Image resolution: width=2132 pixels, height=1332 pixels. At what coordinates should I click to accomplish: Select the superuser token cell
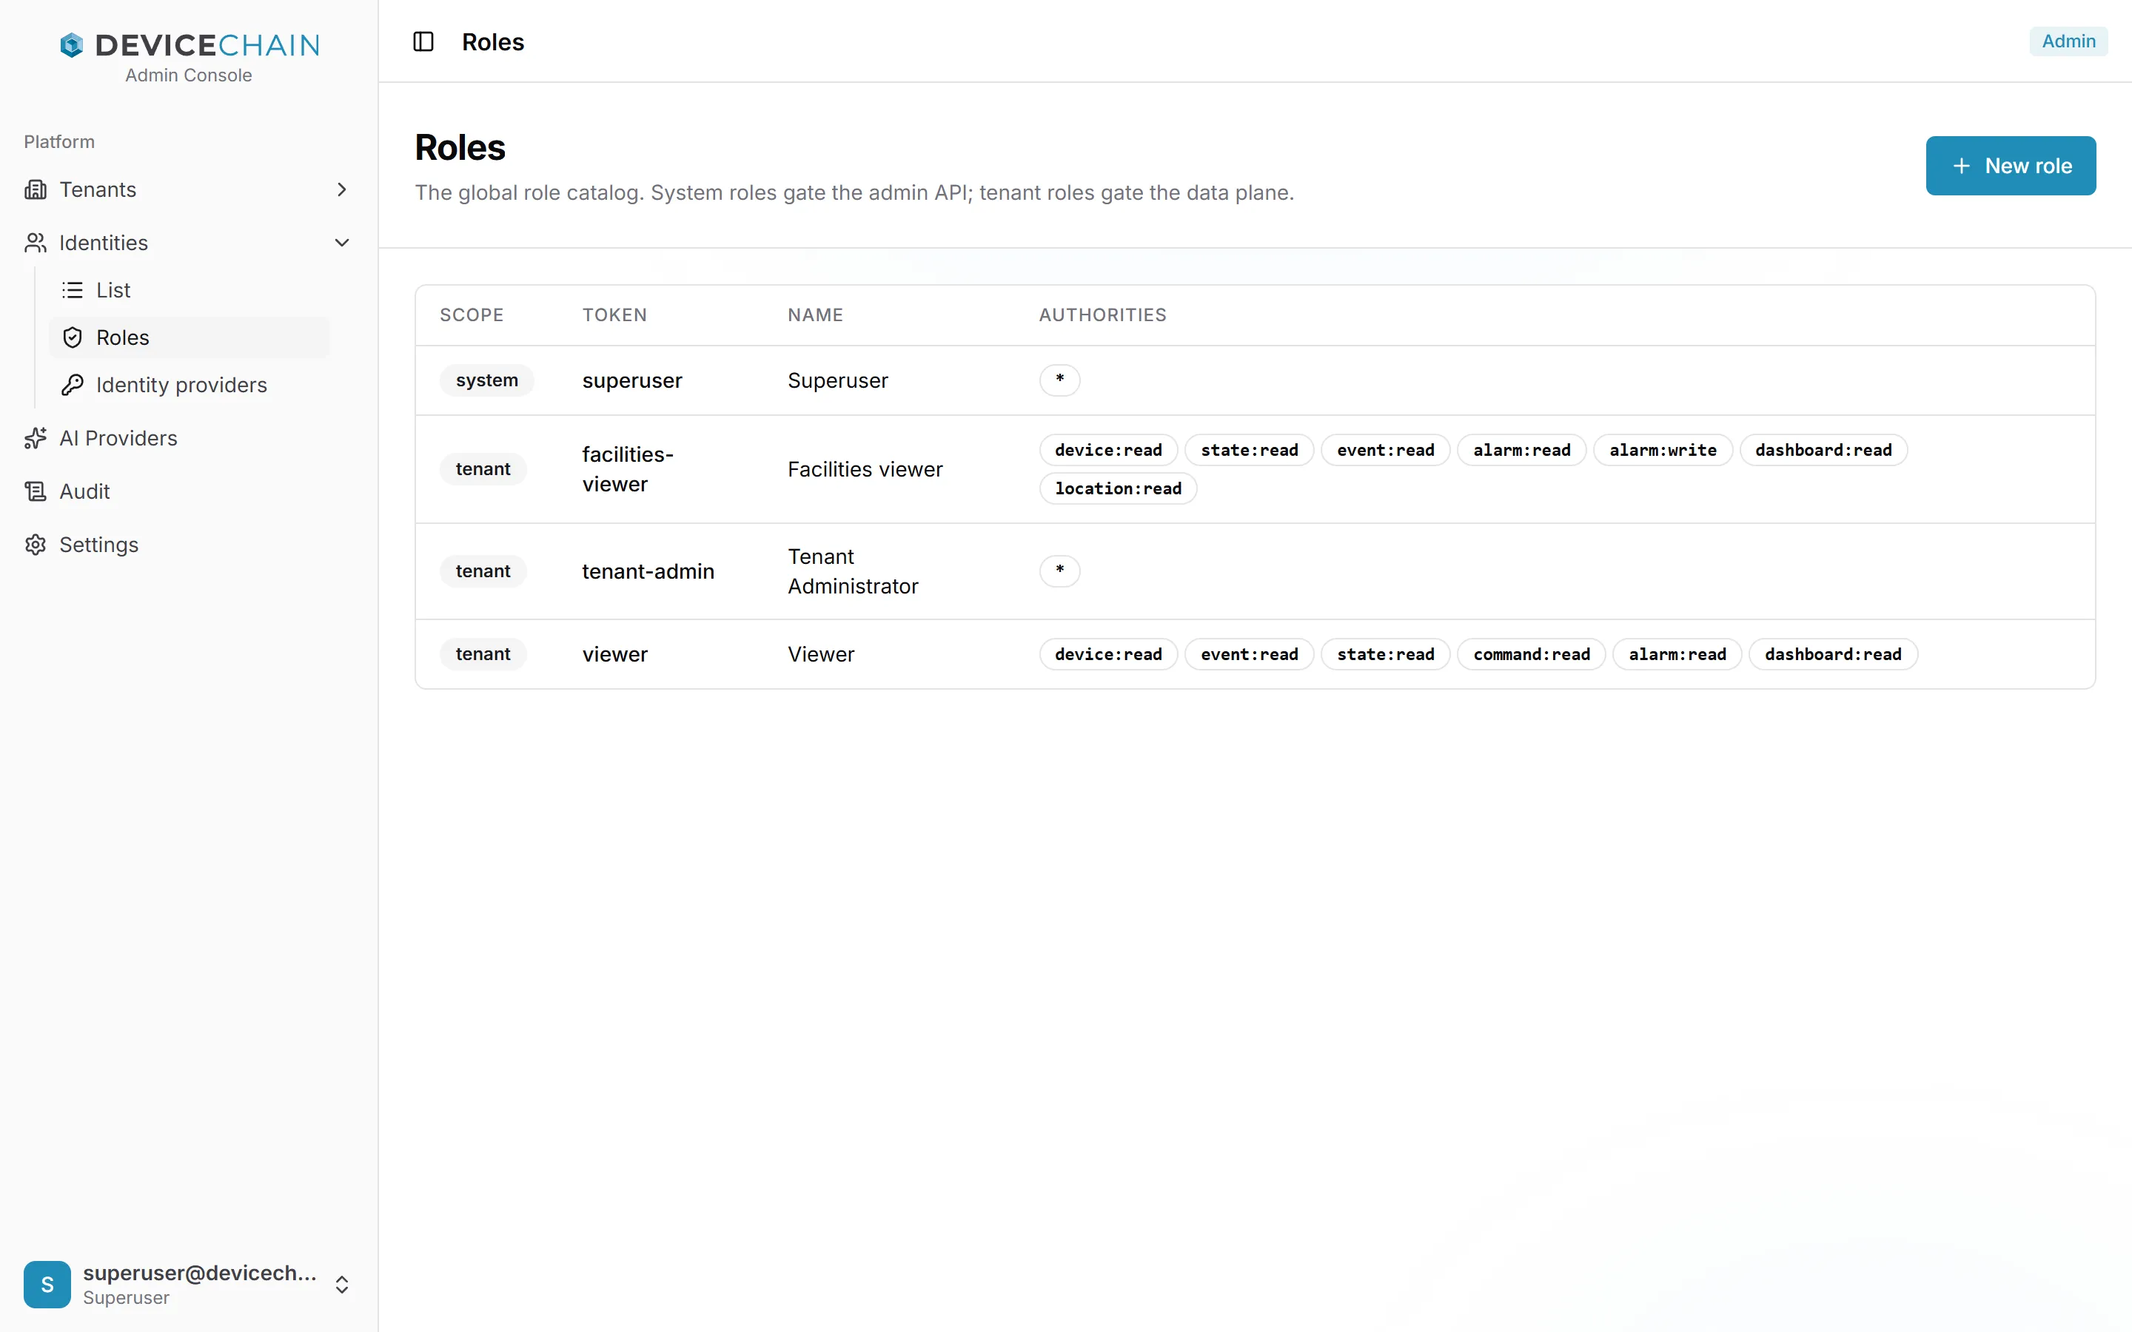631,380
